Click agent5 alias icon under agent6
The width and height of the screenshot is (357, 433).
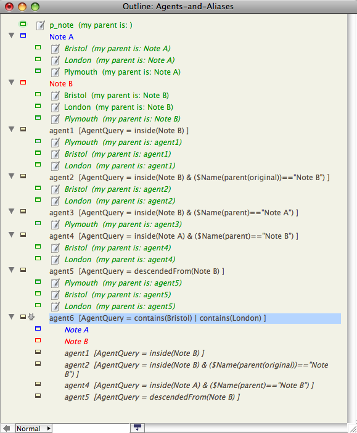[38, 396]
